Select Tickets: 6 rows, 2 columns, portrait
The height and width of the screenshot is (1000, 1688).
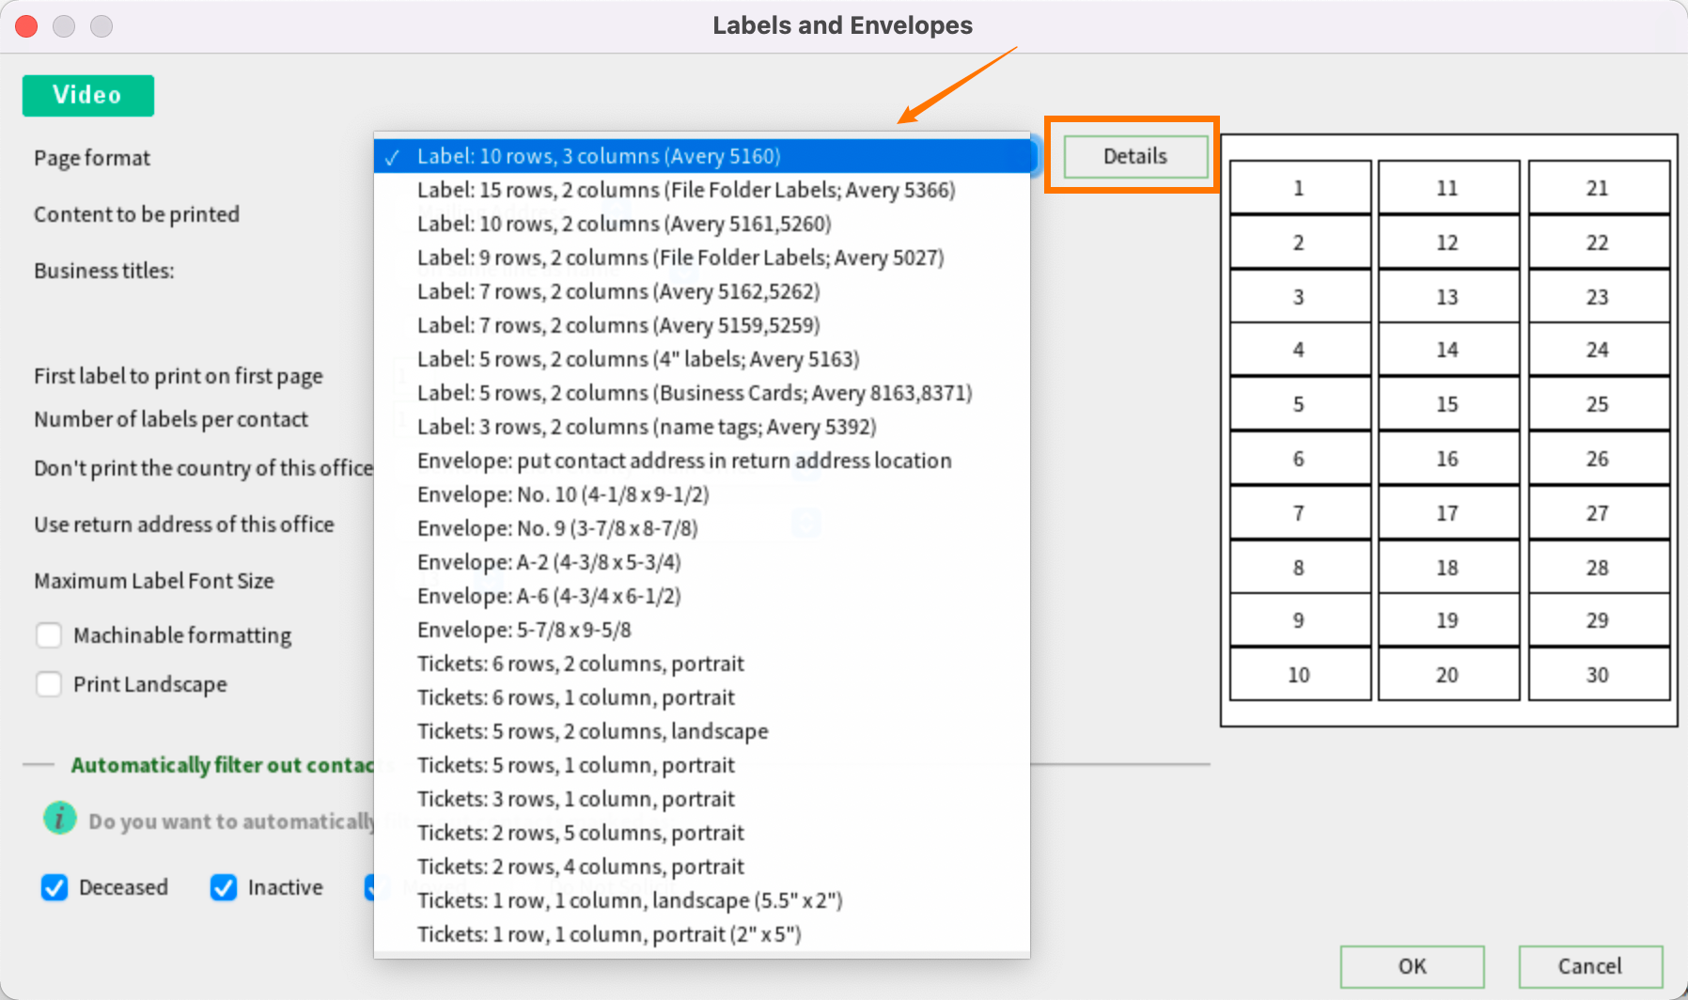point(580,664)
